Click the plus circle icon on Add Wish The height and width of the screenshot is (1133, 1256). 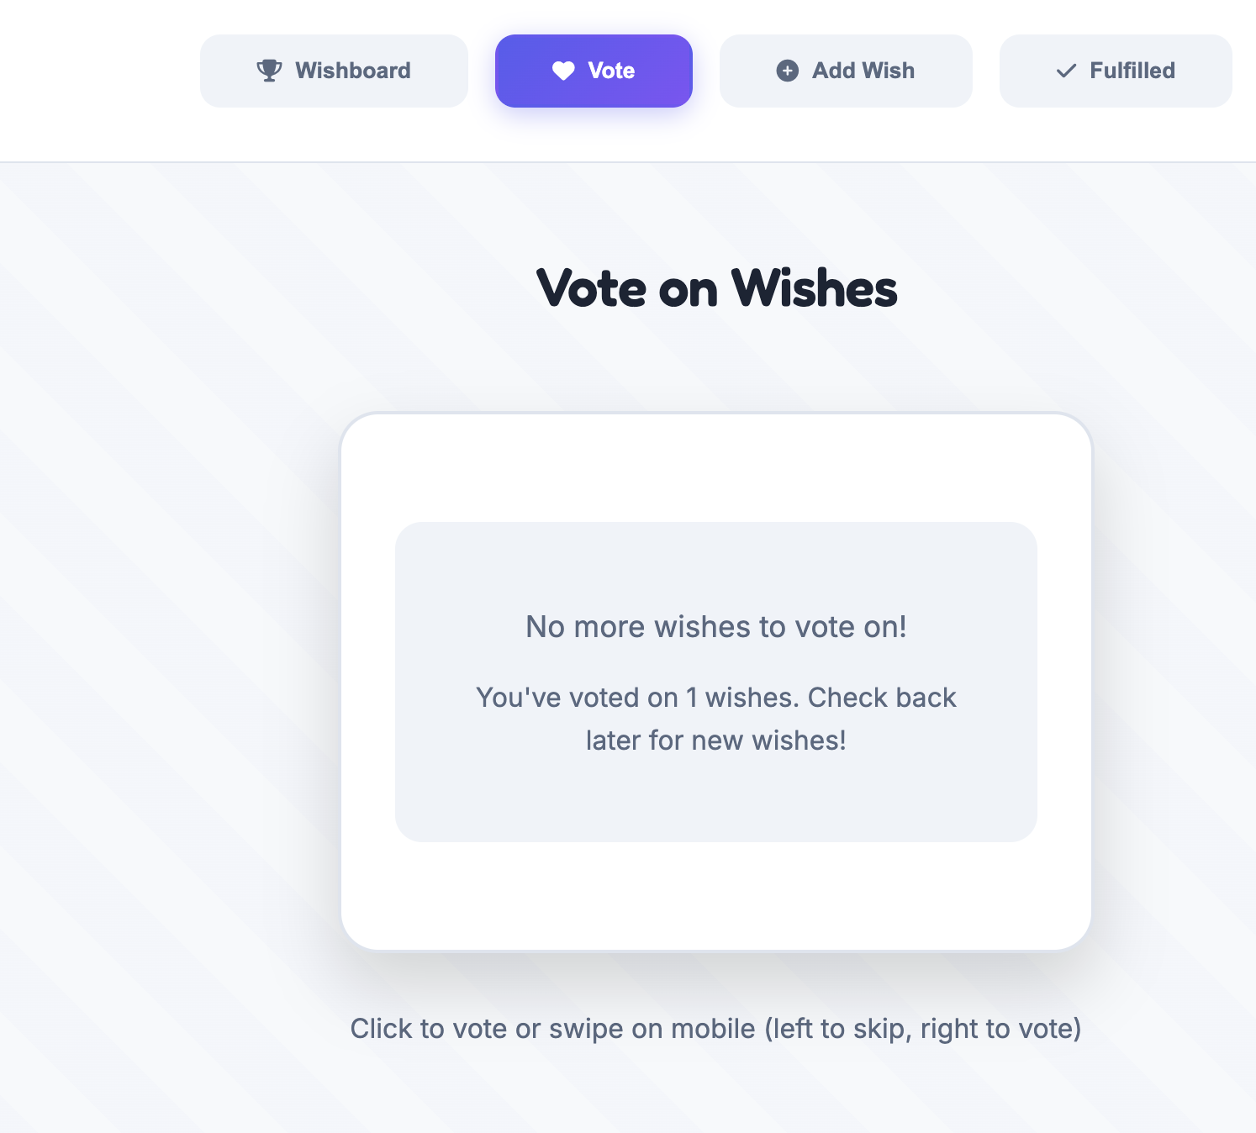(788, 71)
